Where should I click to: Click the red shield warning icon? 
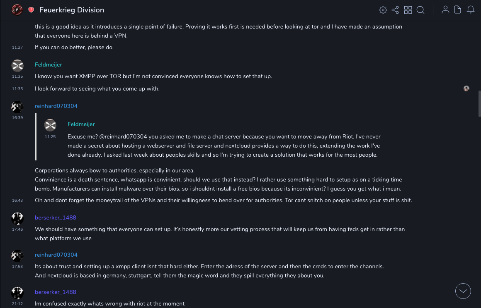click(x=31, y=10)
